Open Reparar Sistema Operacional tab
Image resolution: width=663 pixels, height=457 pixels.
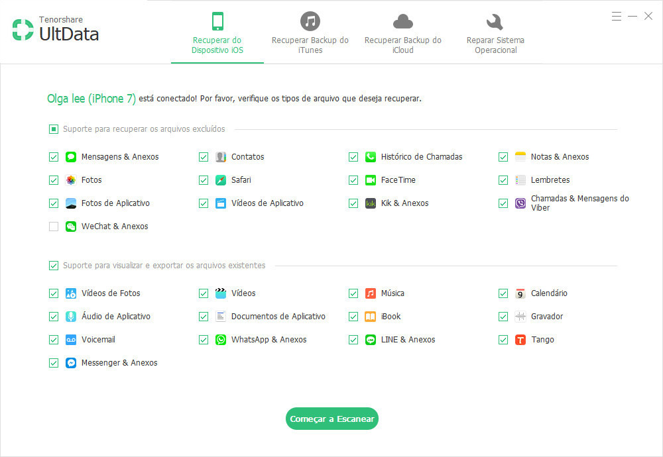coord(495,33)
